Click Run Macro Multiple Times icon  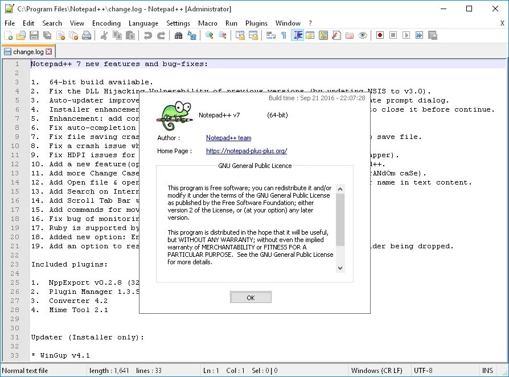[x=420, y=35]
